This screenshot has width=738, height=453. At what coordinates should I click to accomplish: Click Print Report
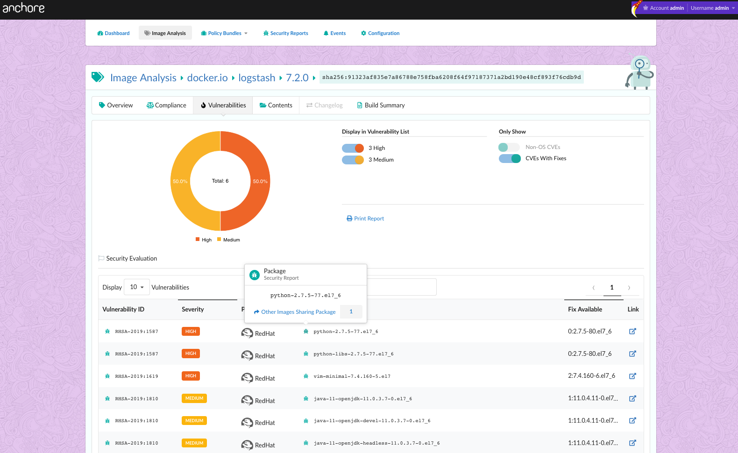tap(365, 219)
